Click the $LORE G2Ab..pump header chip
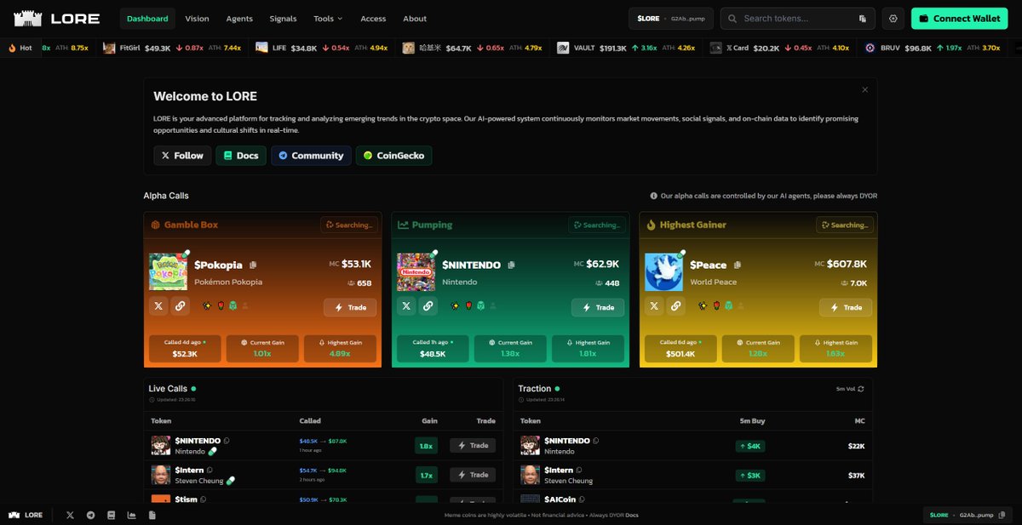 [x=671, y=19]
